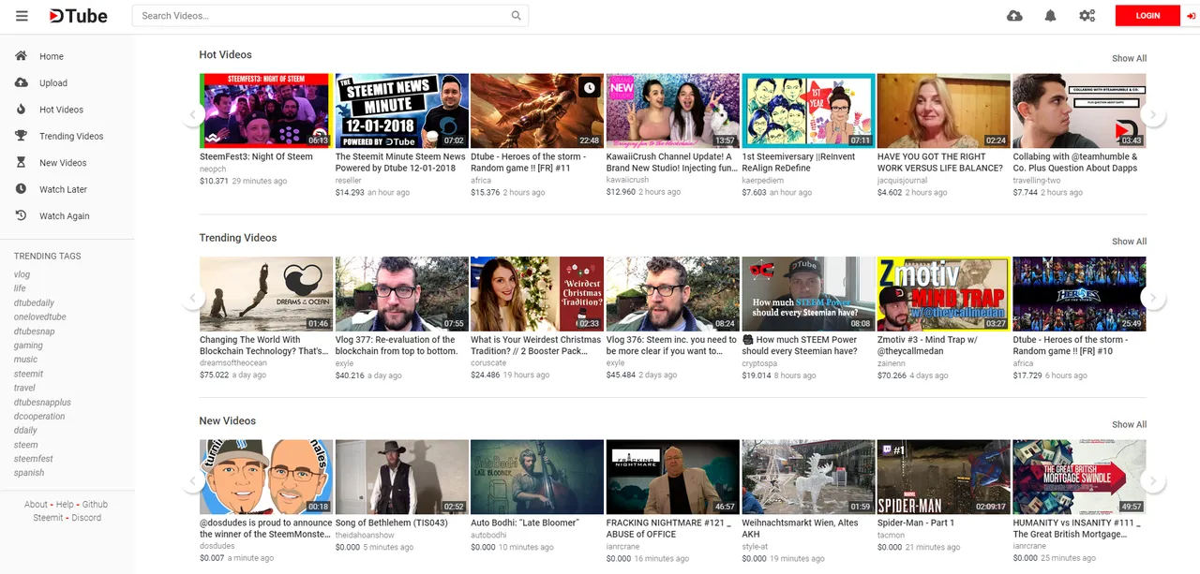Open Spider-Man Part 1 thumbnail

pos(943,477)
